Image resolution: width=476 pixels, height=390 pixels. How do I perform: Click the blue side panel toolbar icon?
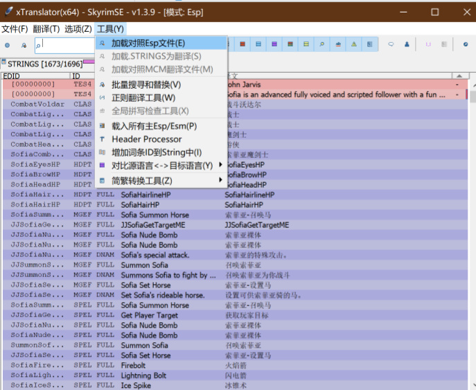click(370, 44)
